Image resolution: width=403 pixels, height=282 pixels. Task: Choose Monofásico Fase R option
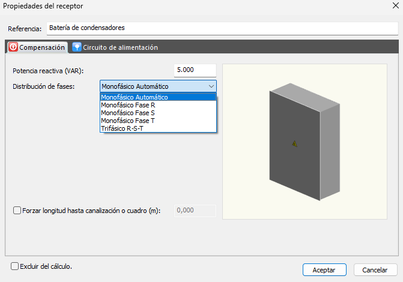pos(128,105)
